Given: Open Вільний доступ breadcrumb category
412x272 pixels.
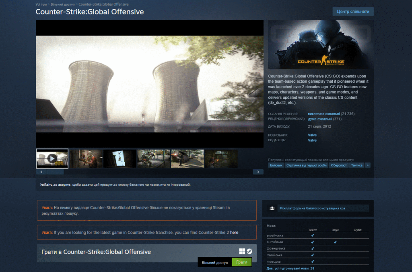Looking at the screenshot, I should 62,4.
